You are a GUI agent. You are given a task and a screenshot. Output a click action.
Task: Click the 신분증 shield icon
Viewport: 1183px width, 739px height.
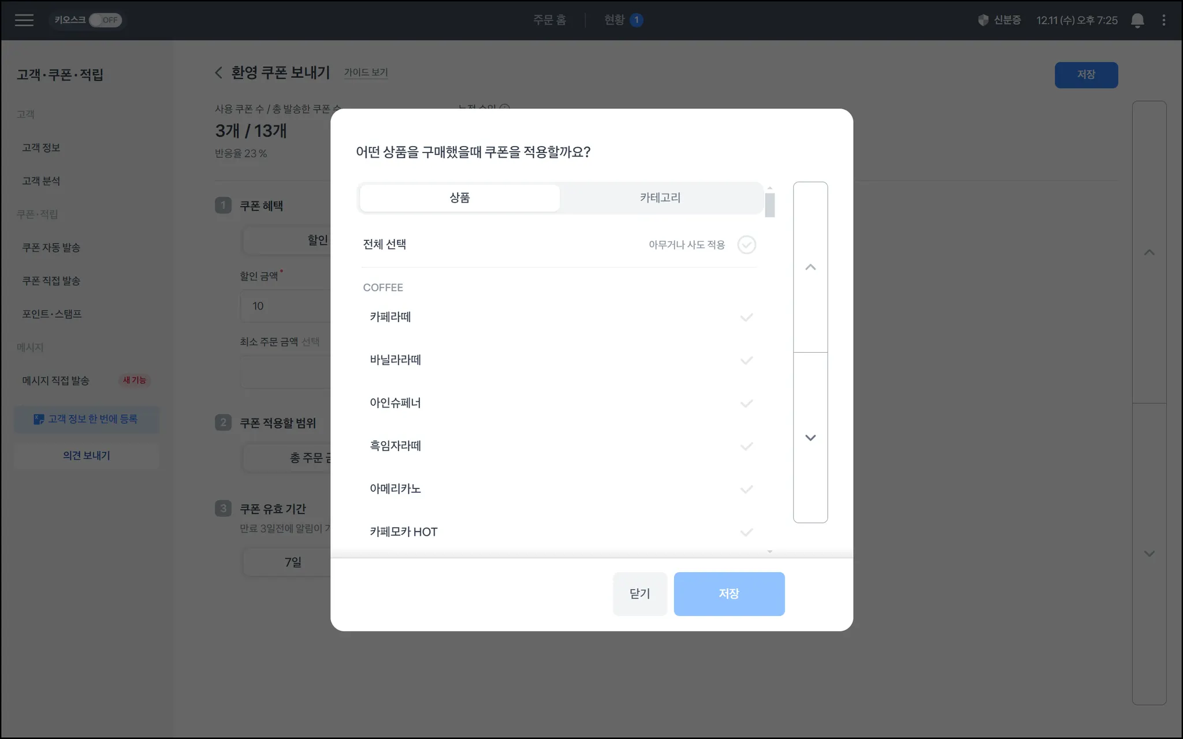tap(983, 20)
